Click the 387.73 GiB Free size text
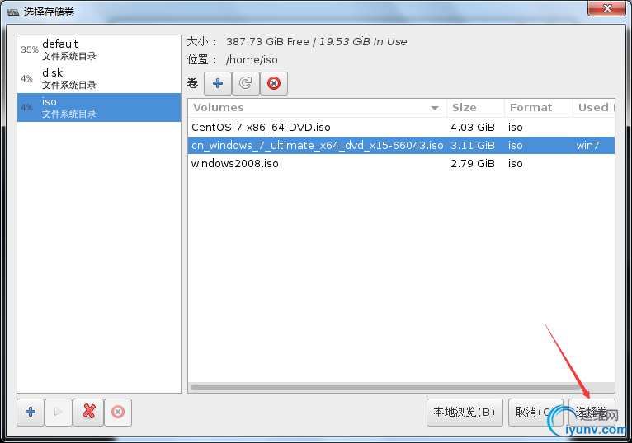The height and width of the screenshot is (443, 632). coord(267,42)
